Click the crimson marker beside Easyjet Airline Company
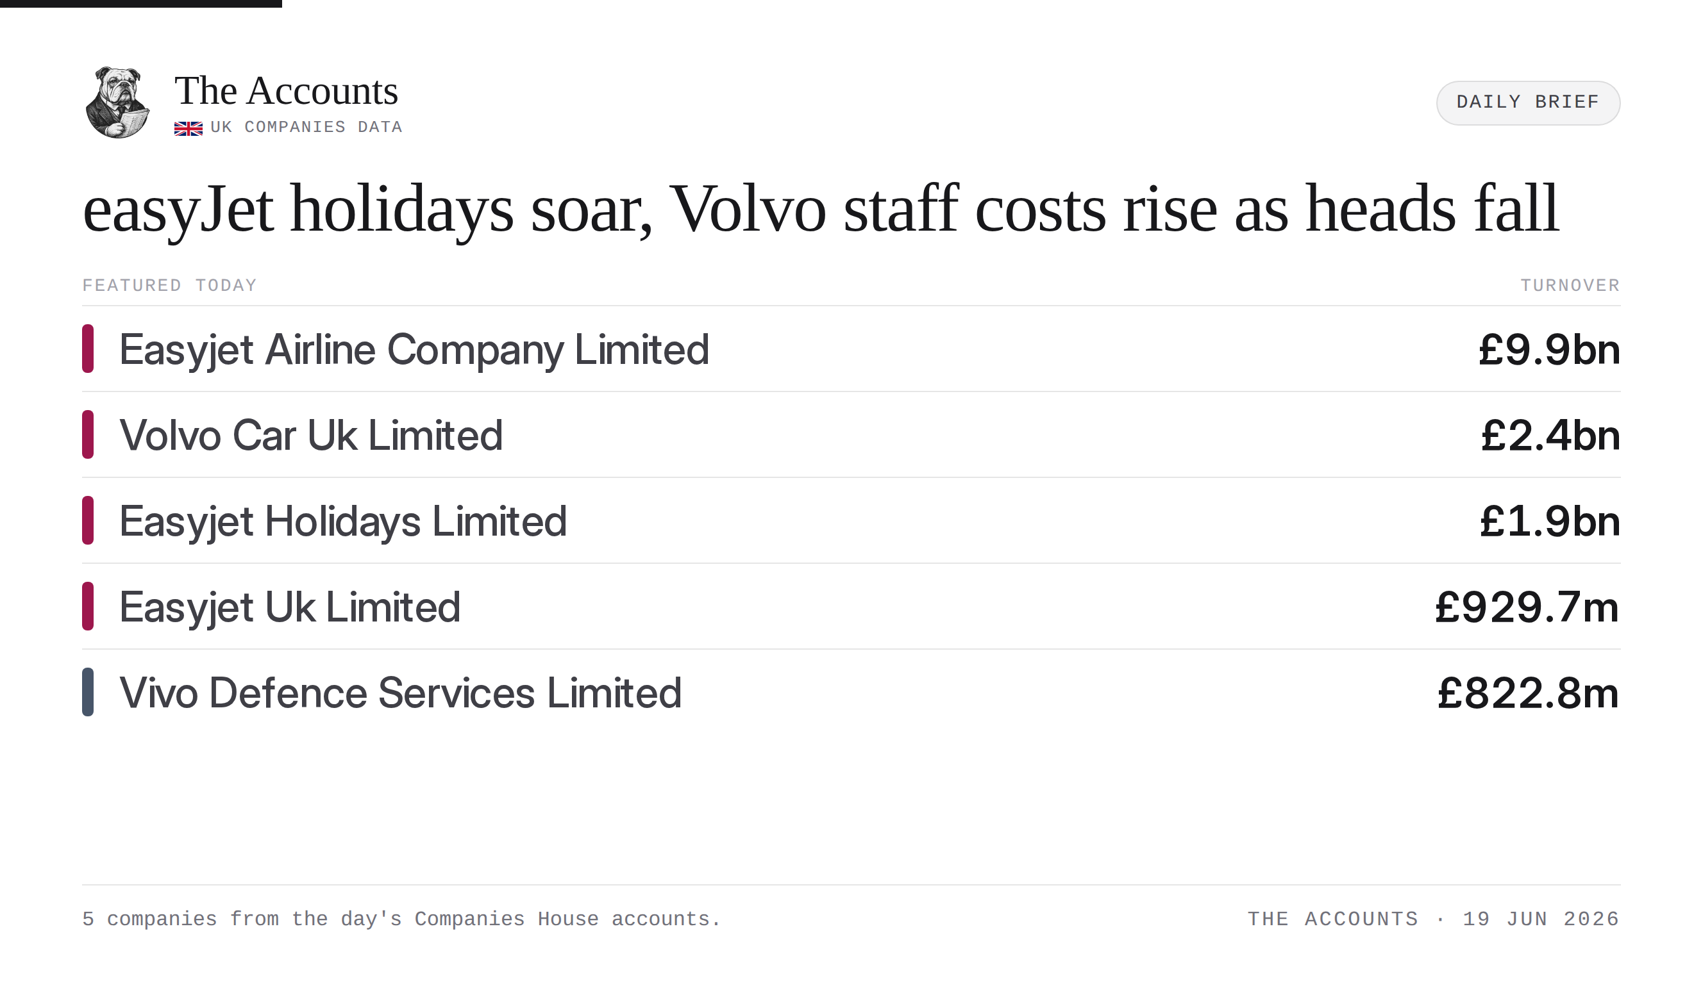The width and height of the screenshot is (1703, 988). click(88, 349)
